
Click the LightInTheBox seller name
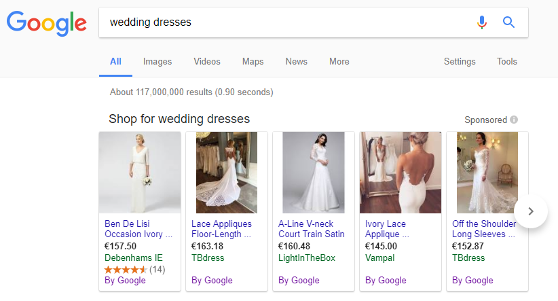(307, 258)
